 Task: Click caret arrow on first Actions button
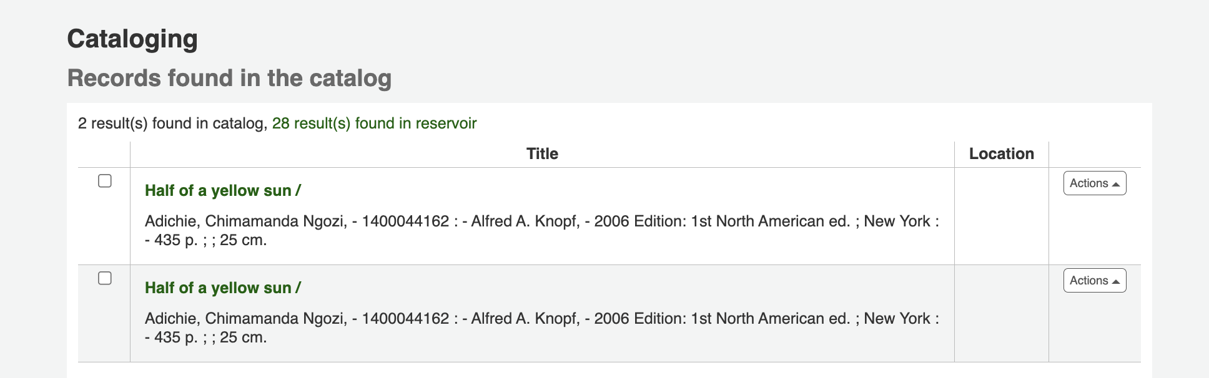click(x=1116, y=184)
